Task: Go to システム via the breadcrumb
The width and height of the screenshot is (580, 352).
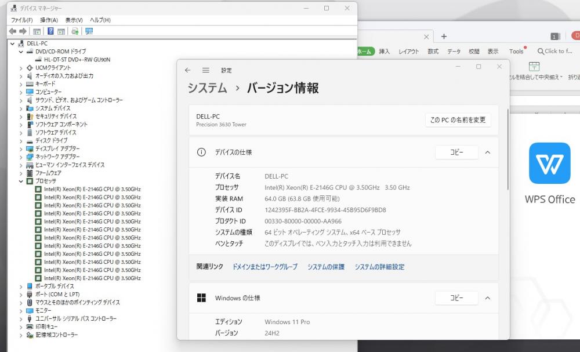Action: pos(208,88)
